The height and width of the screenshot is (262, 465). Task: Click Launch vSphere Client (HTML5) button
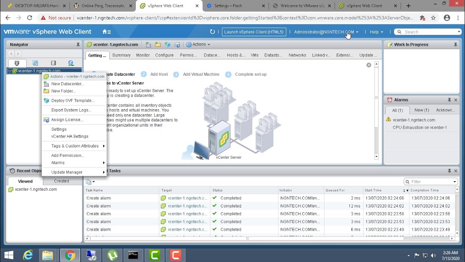click(x=254, y=32)
